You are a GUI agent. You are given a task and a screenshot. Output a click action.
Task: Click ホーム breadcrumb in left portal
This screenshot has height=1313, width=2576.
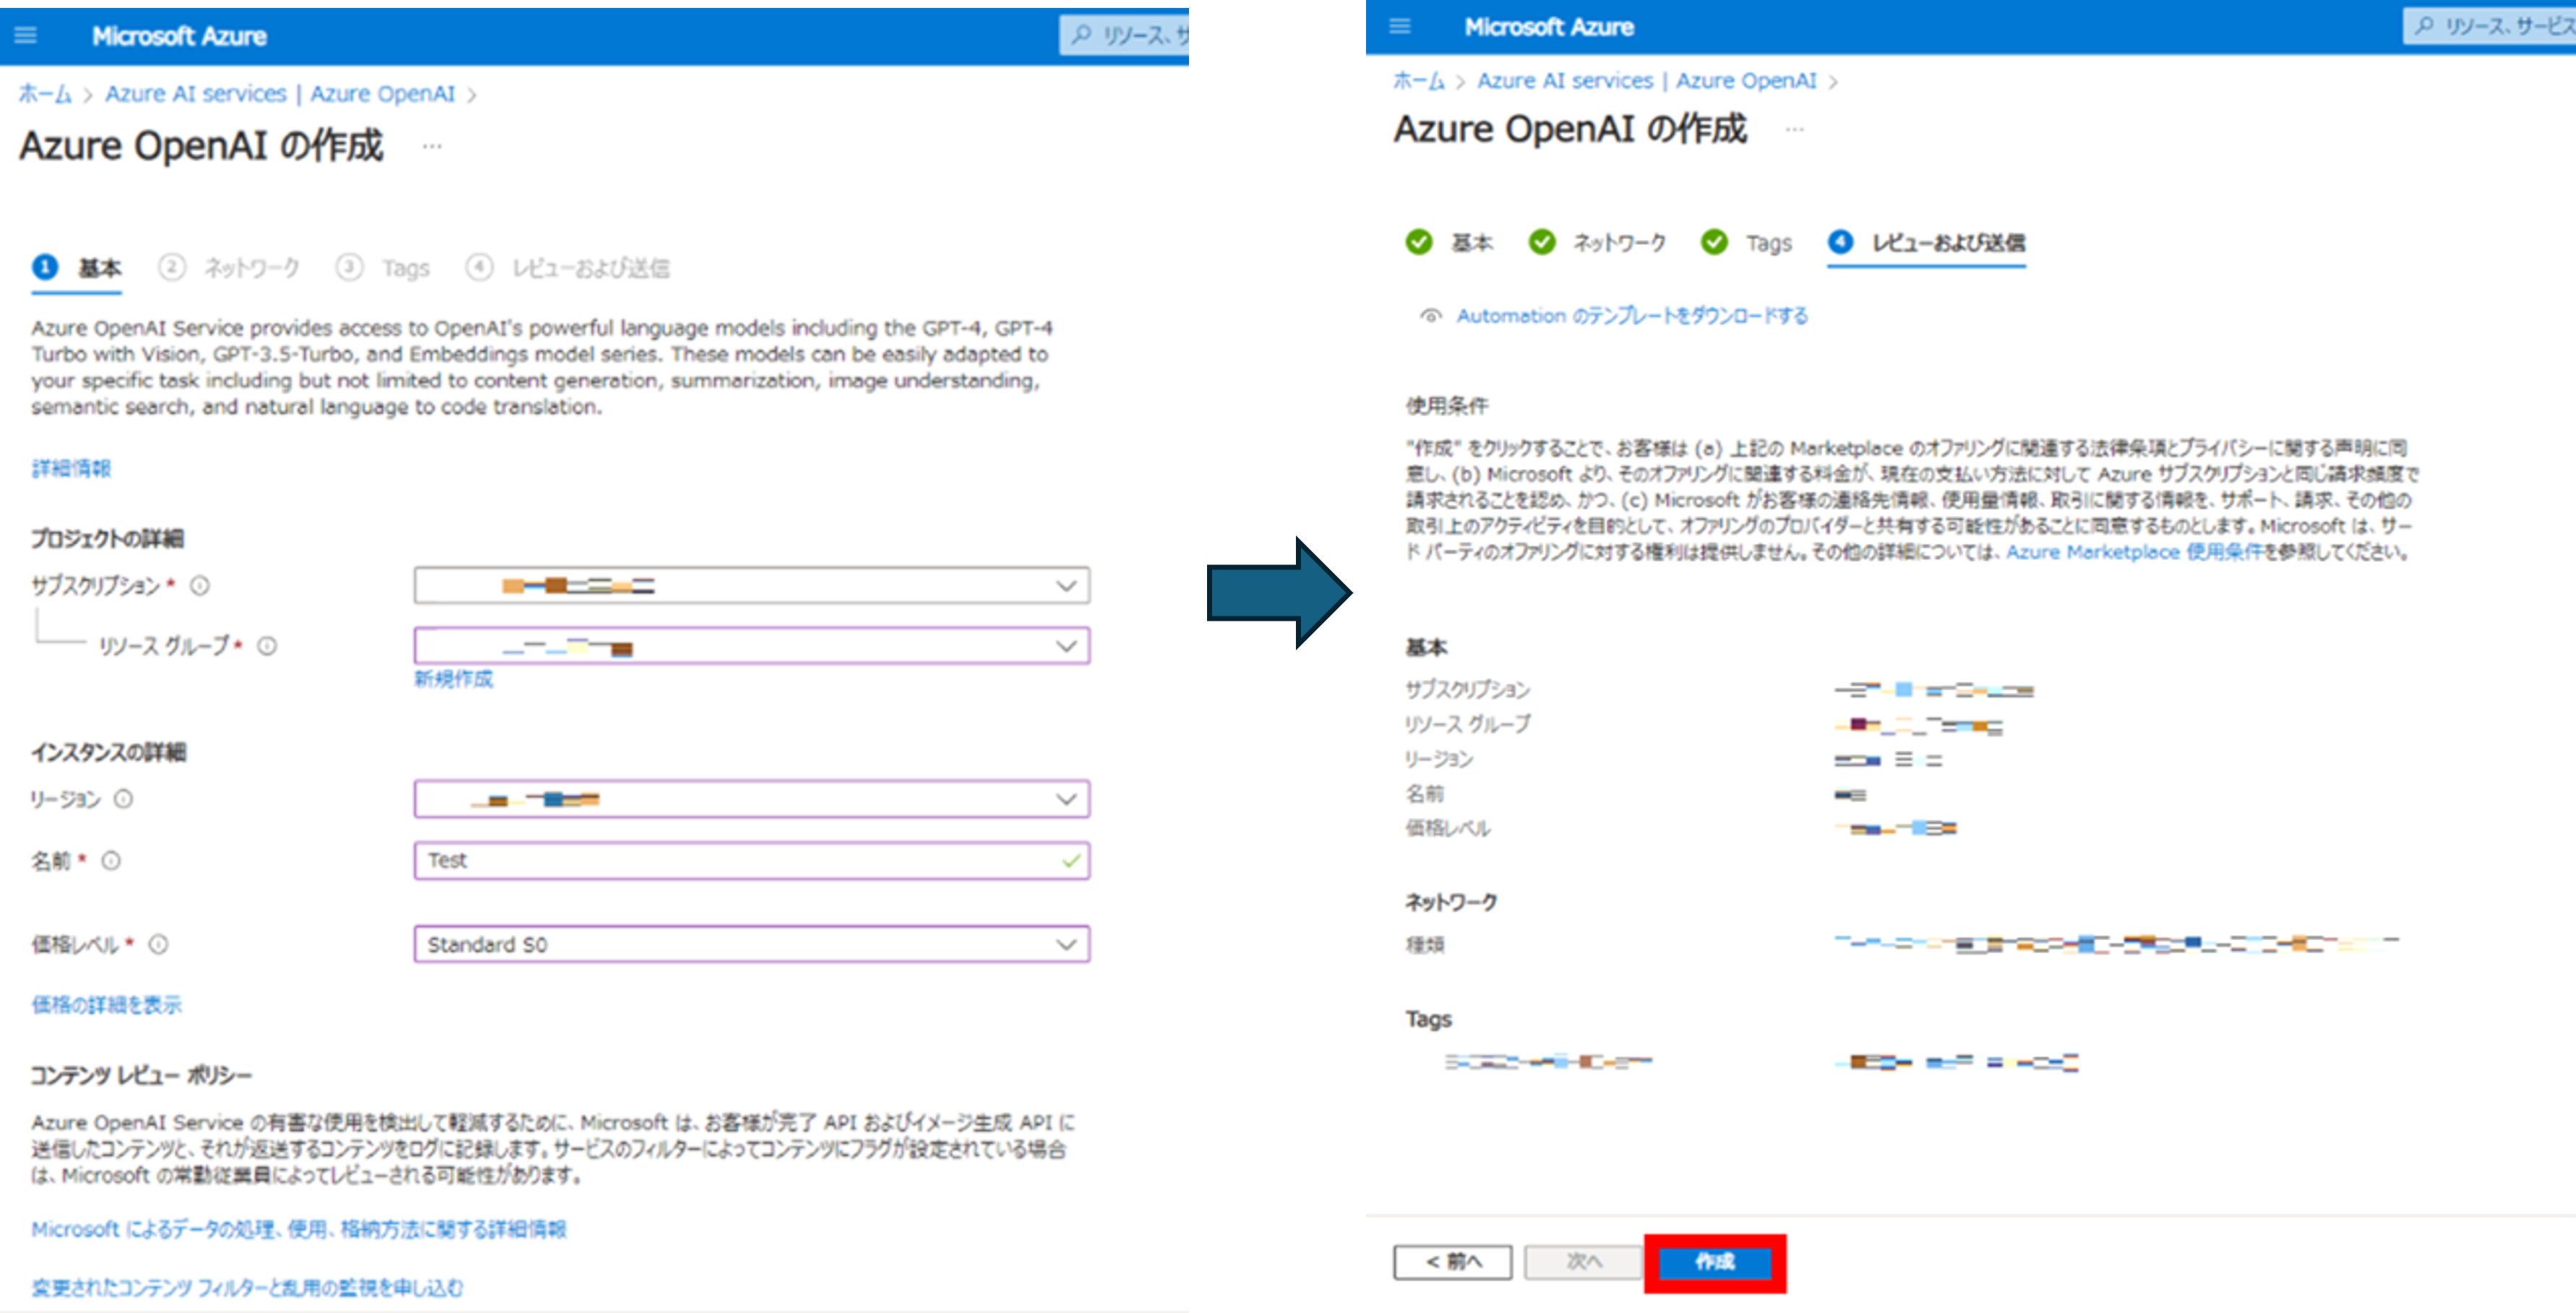pos(45,94)
